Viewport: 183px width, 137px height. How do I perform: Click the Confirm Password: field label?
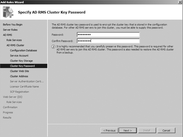point(62,41)
